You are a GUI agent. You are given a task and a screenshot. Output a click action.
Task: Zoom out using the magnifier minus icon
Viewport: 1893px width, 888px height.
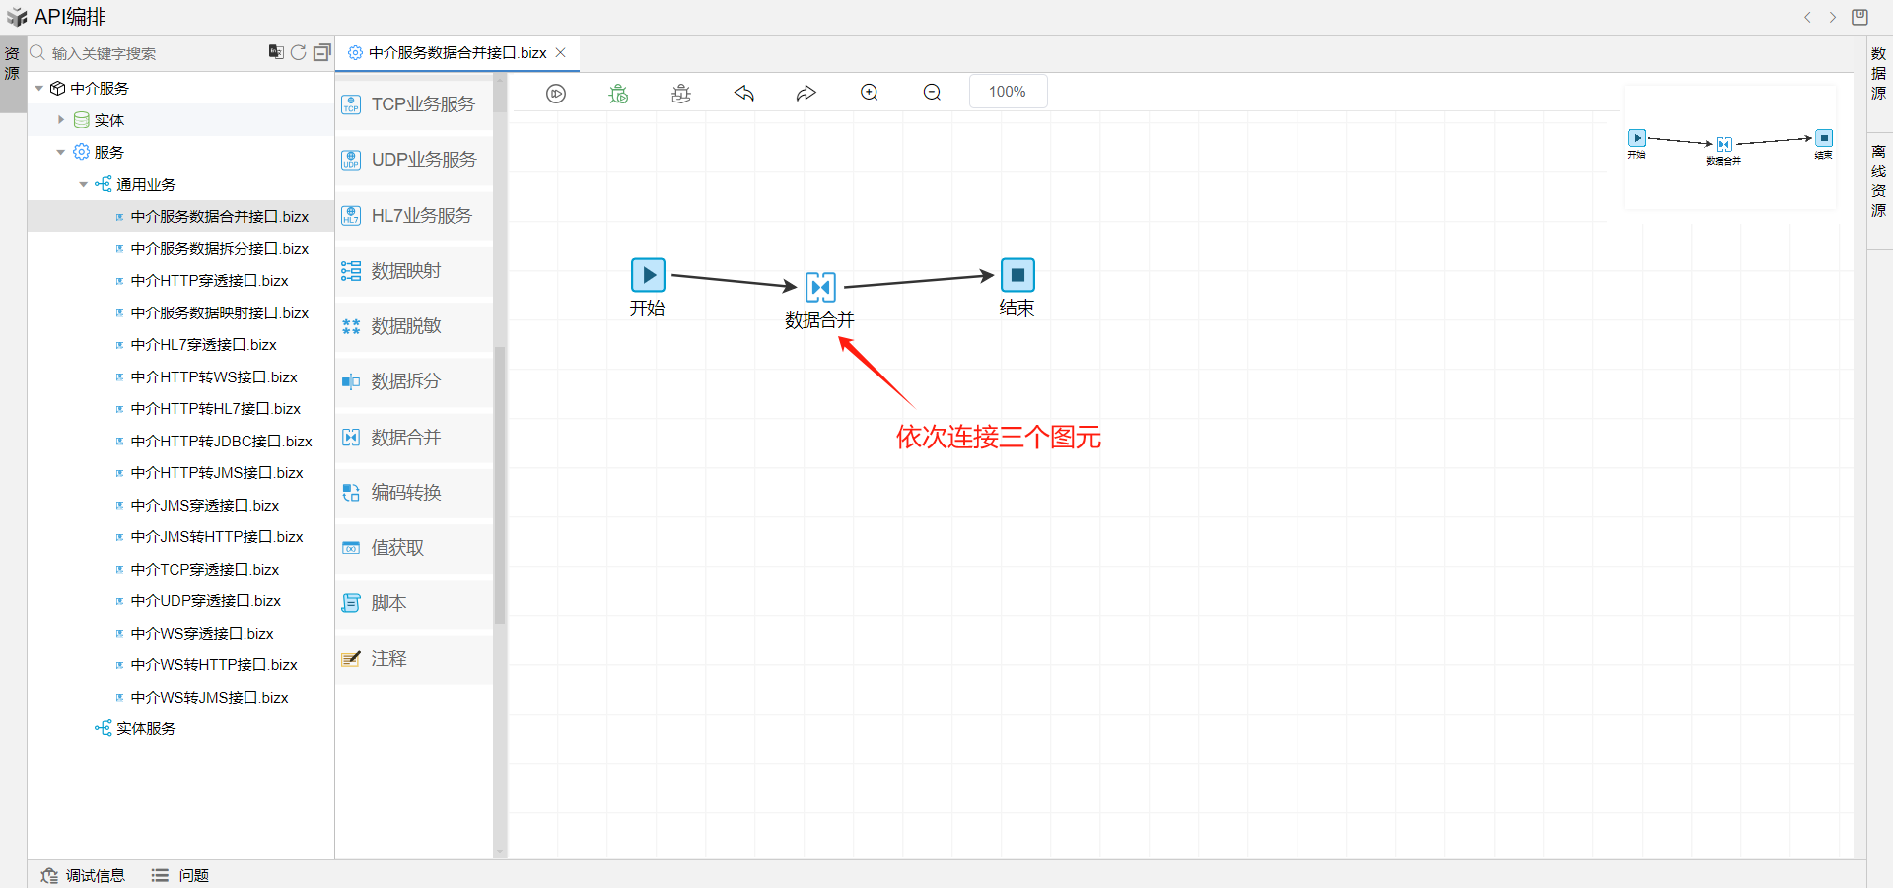pyautogui.click(x=932, y=93)
